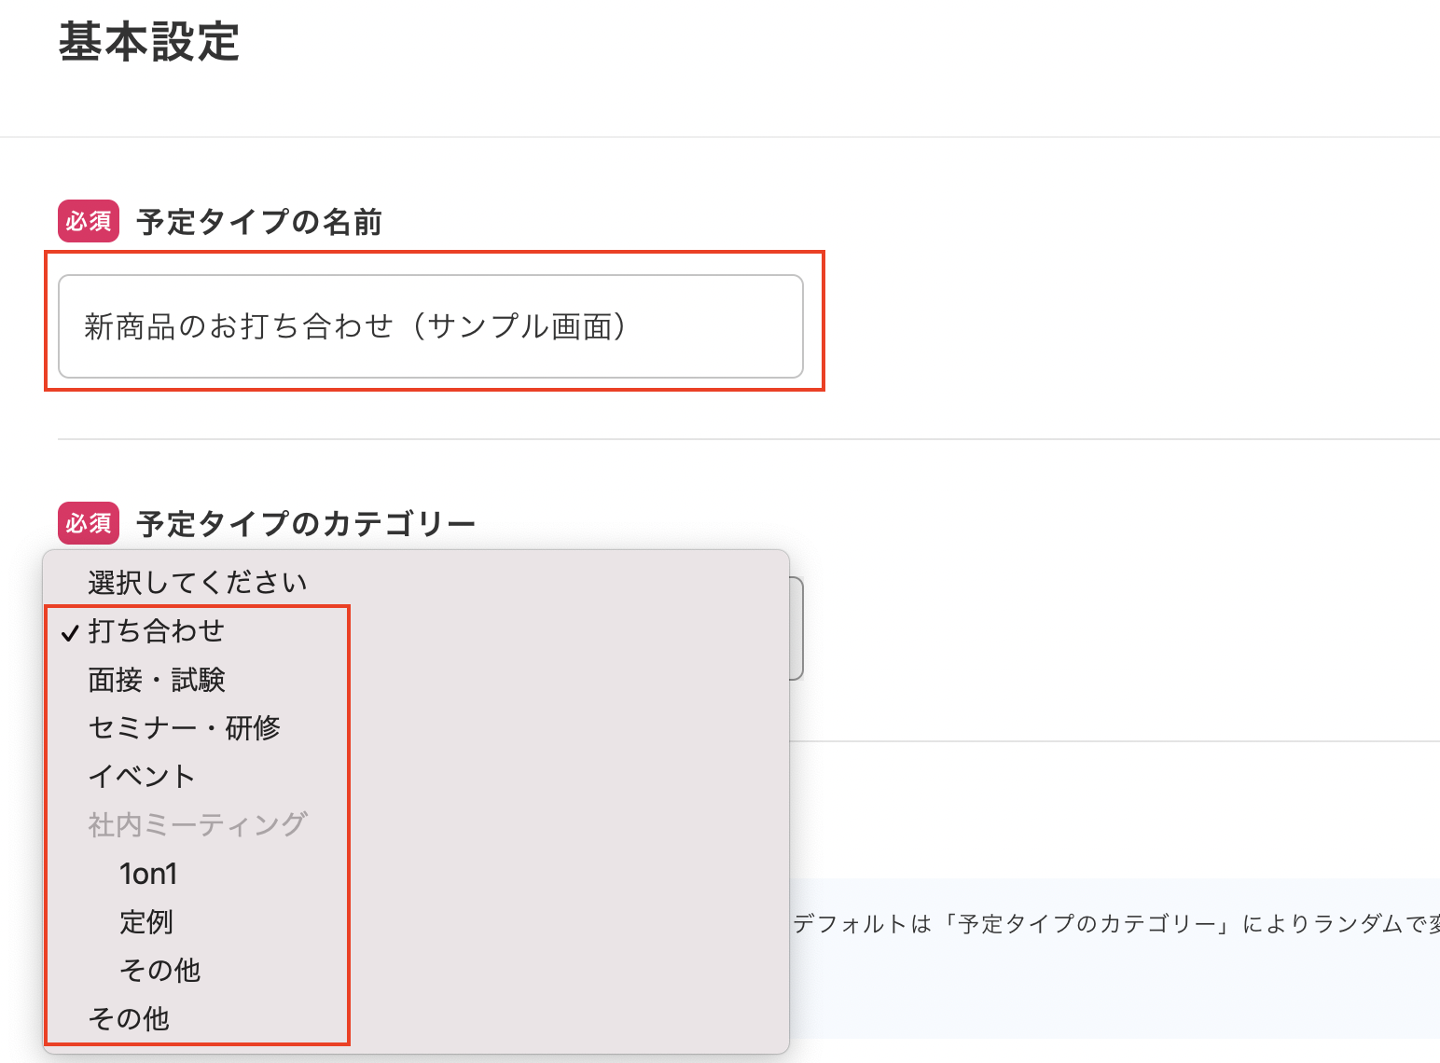
Task: Select the bottom-level その他 category
Action: pyautogui.click(x=127, y=1018)
